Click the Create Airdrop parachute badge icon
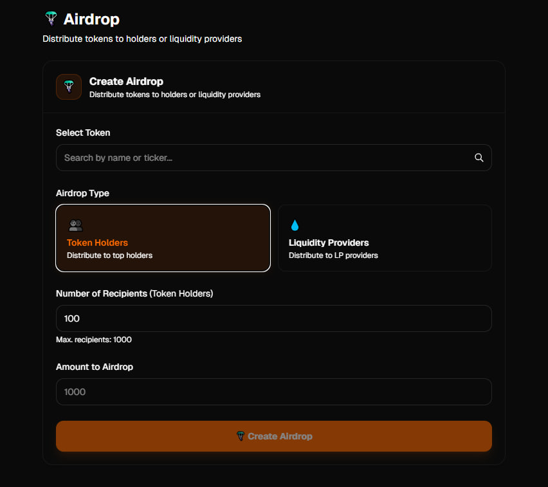The width and height of the screenshot is (548, 487). (69, 87)
